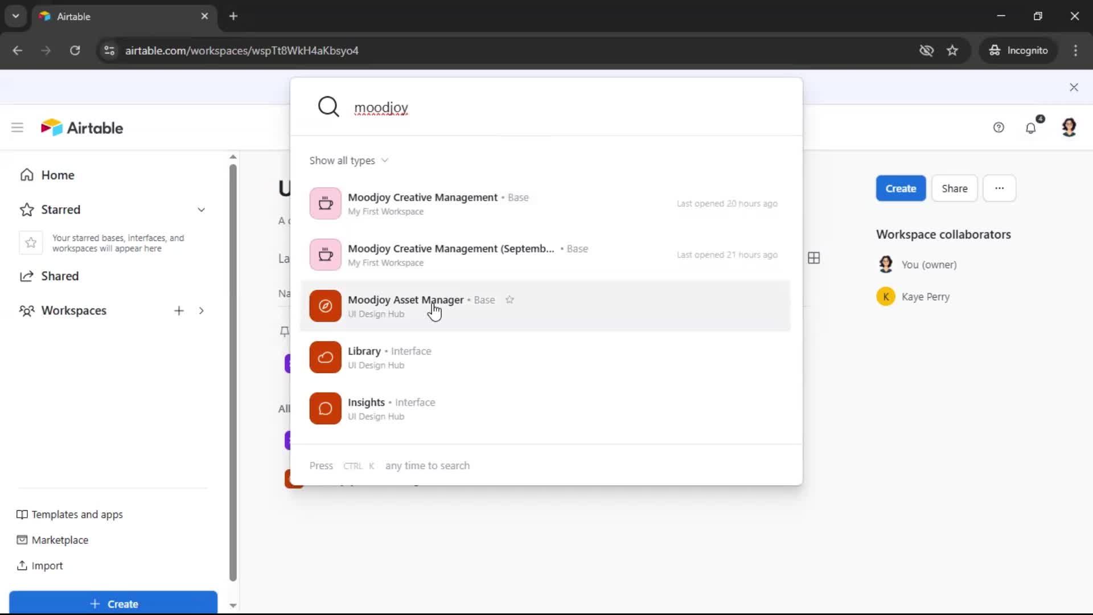1093x615 pixels.
Task: Bookmark this page with star icon
Action: [952, 51]
